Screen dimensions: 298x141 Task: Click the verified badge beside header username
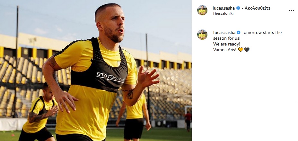tap(238, 8)
